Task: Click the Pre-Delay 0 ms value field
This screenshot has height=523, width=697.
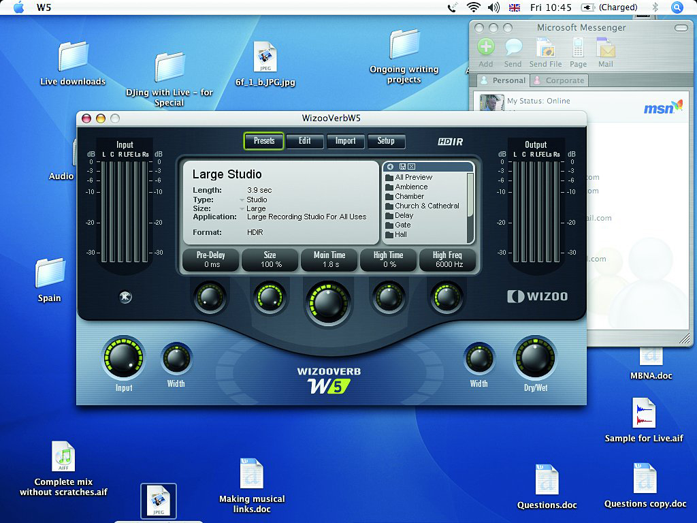Action: pos(211,259)
